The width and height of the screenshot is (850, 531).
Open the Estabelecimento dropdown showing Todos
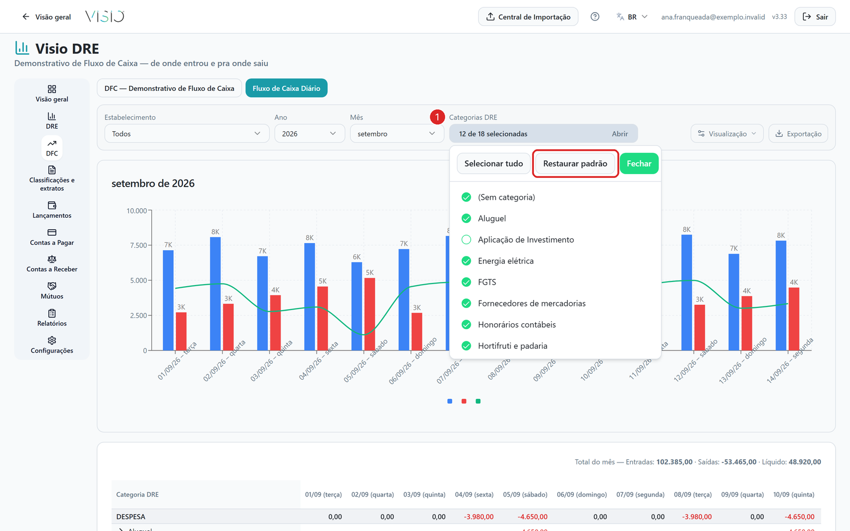coord(186,133)
